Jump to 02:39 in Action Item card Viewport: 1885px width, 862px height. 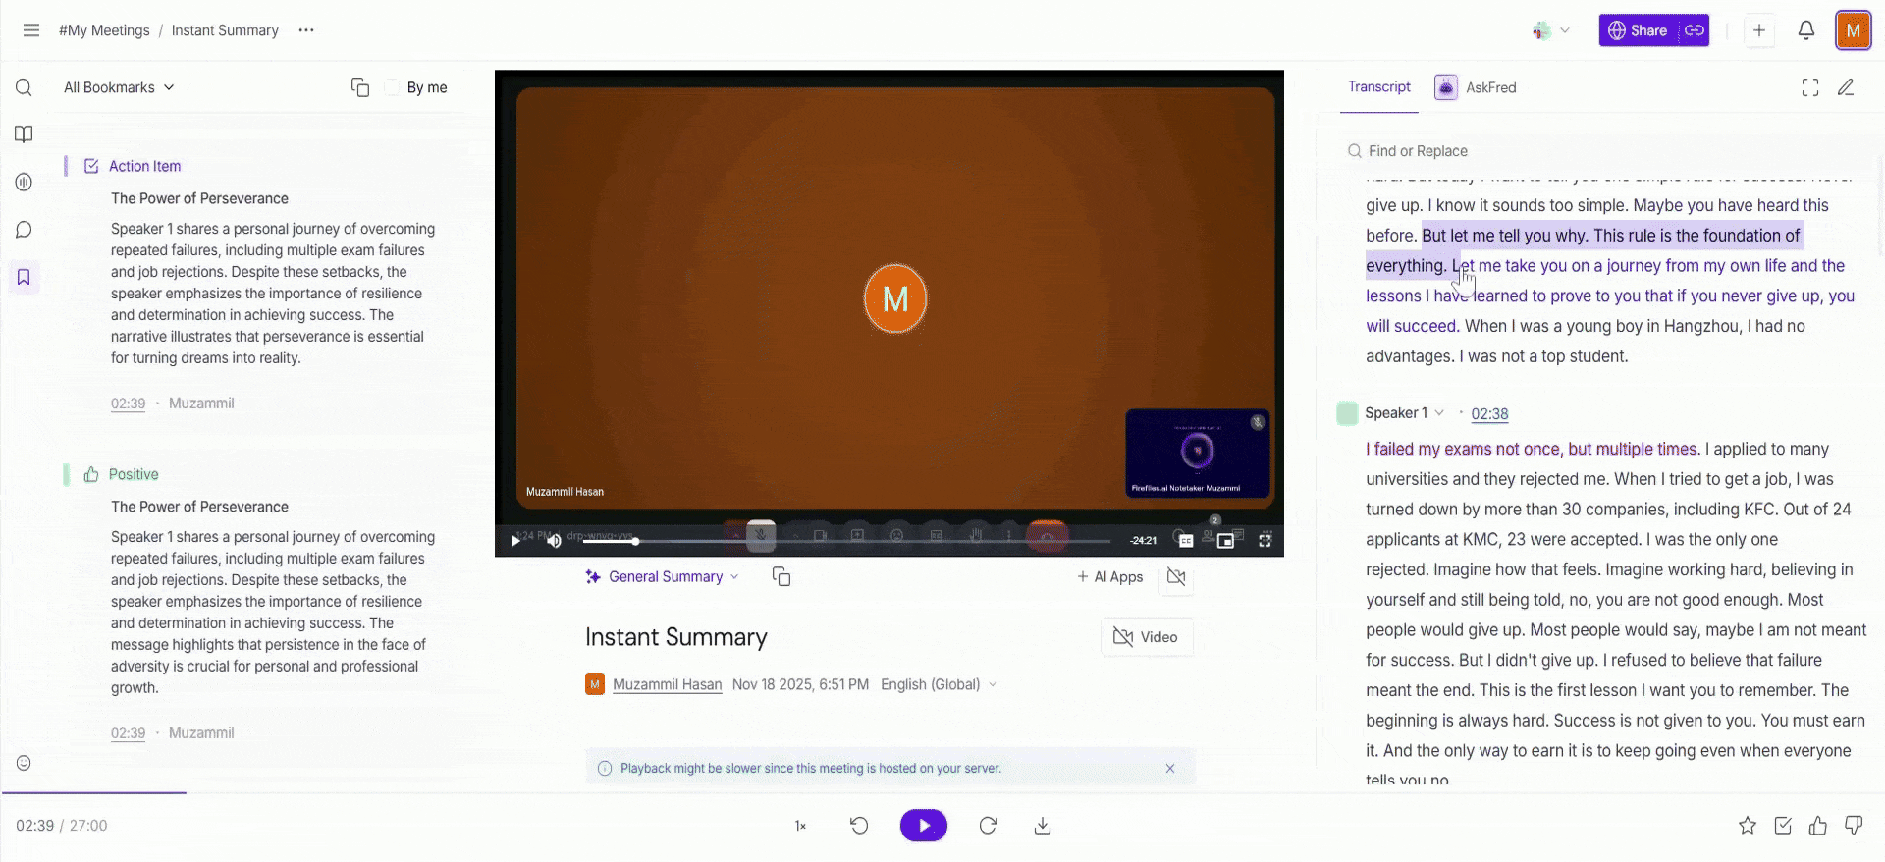[x=128, y=404]
